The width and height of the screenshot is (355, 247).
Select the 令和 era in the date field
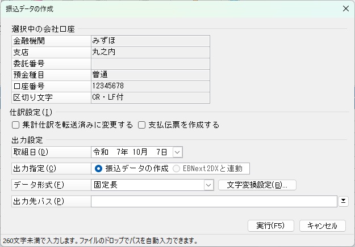point(101,152)
